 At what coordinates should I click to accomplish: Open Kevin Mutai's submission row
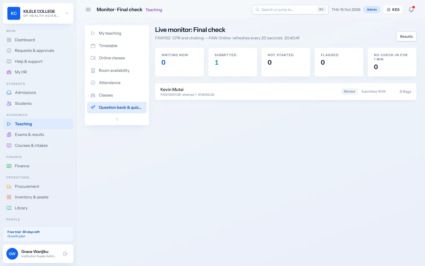286,92
